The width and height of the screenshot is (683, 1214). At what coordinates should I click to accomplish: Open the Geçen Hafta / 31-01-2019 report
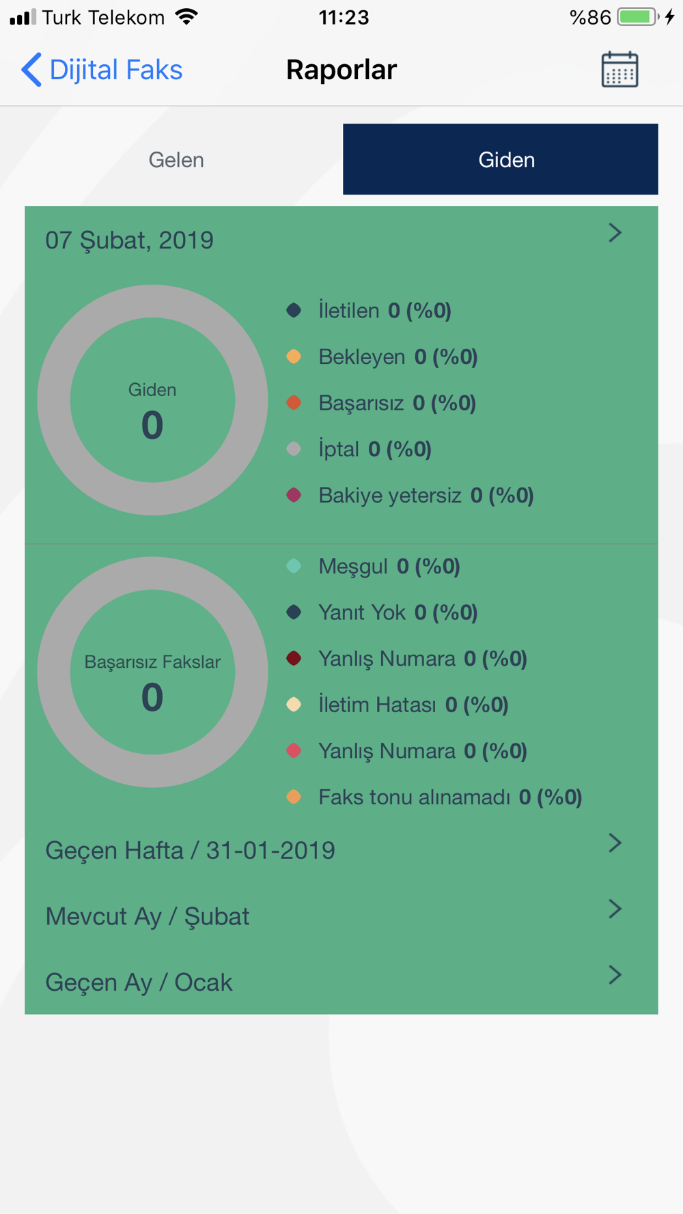click(191, 851)
